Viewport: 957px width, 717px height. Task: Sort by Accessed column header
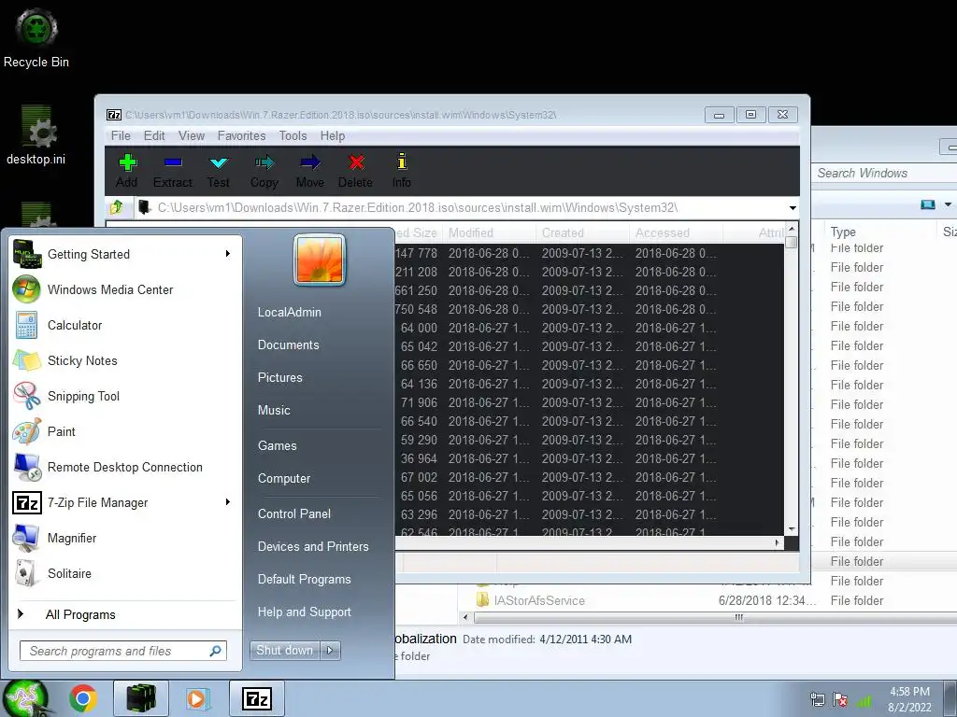[677, 232]
